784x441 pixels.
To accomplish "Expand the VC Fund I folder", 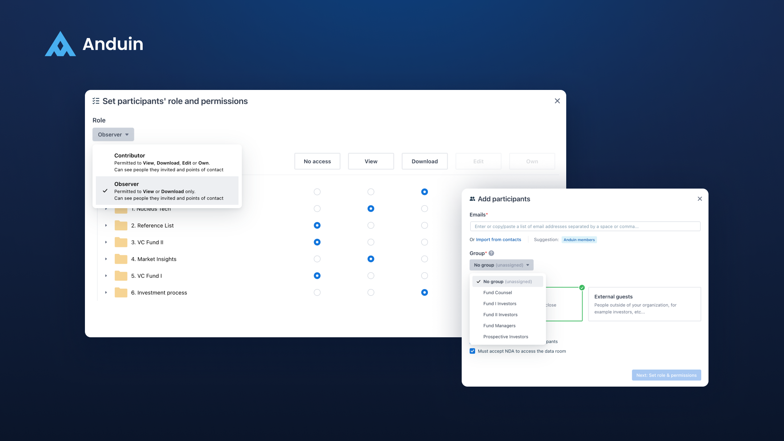I will pos(106,276).
